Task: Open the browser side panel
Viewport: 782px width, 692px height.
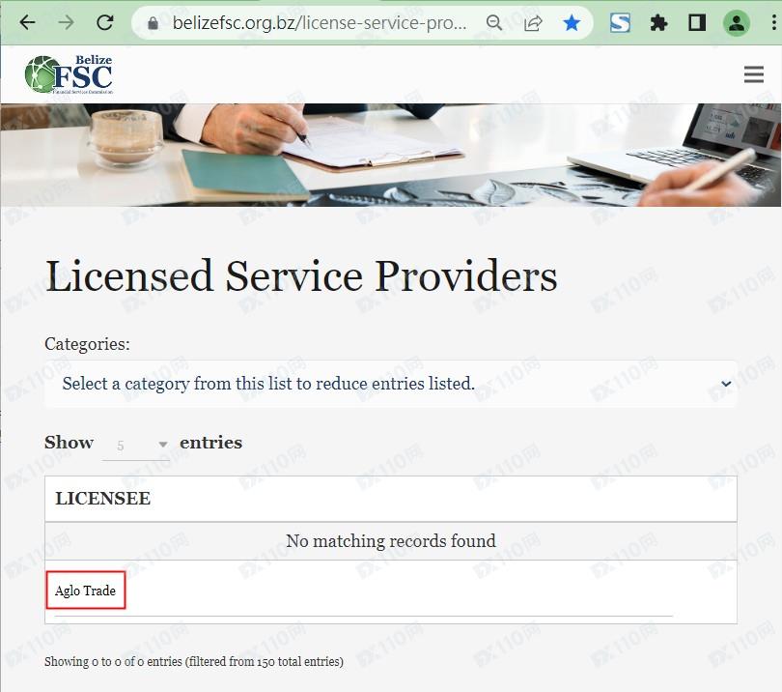Action: [x=697, y=23]
